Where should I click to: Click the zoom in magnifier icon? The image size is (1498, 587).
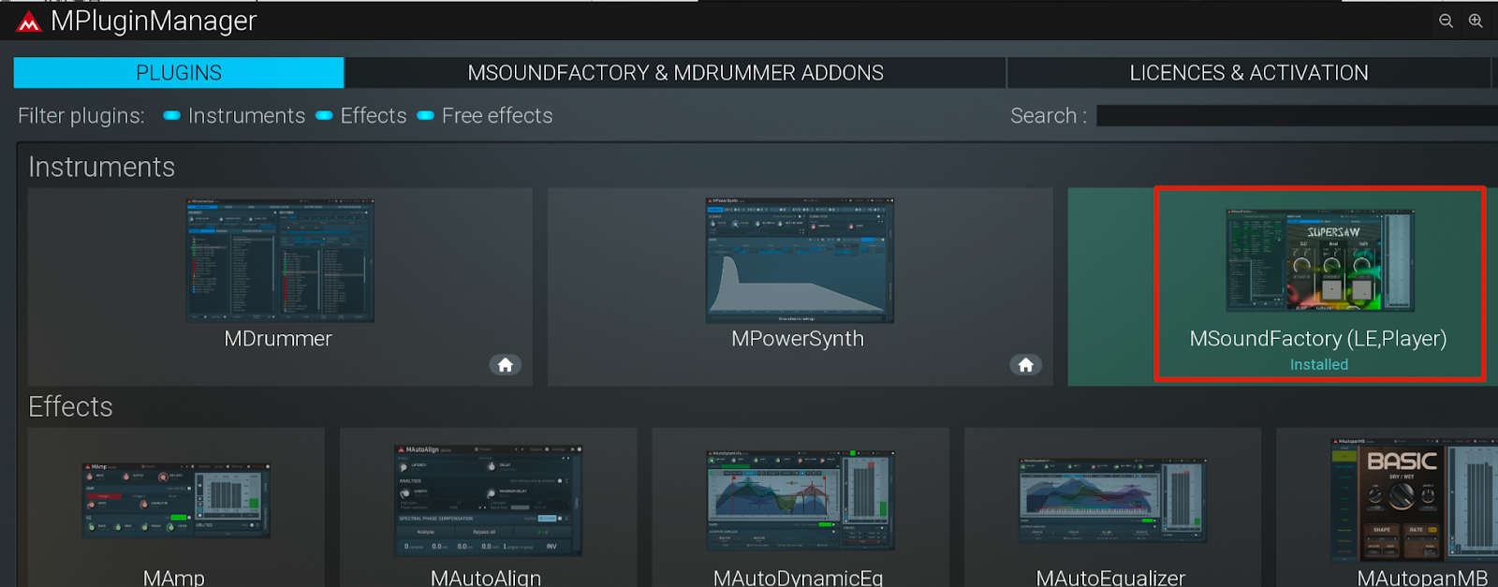pyautogui.click(x=1476, y=21)
